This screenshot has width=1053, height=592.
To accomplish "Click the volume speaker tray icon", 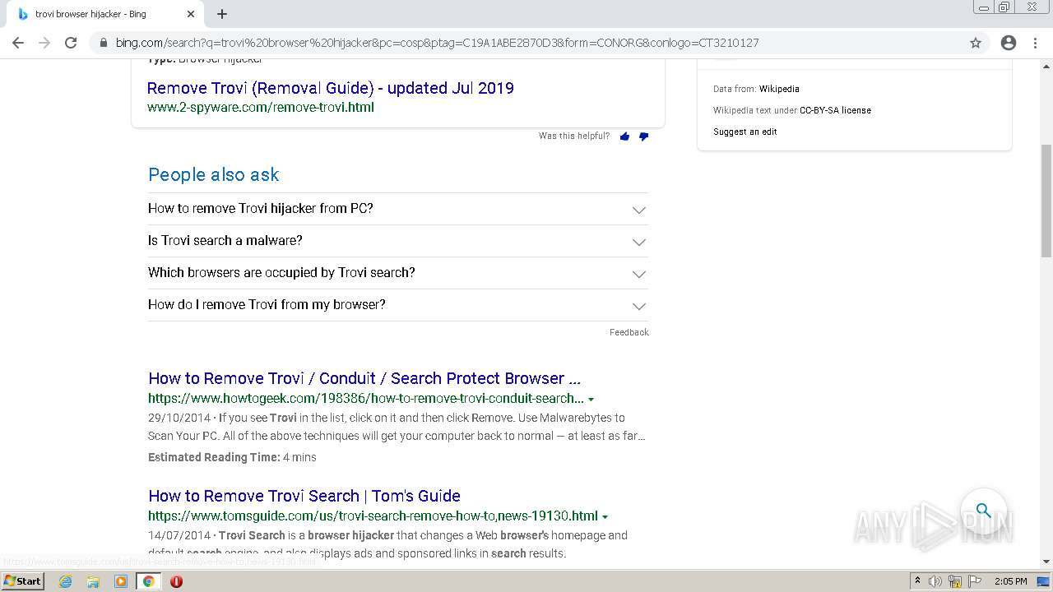I will (x=935, y=581).
